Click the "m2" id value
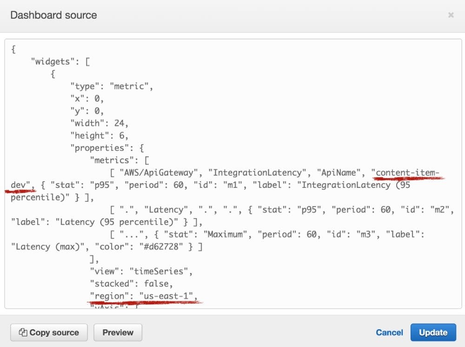465x347 pixels. coord(440,210)
